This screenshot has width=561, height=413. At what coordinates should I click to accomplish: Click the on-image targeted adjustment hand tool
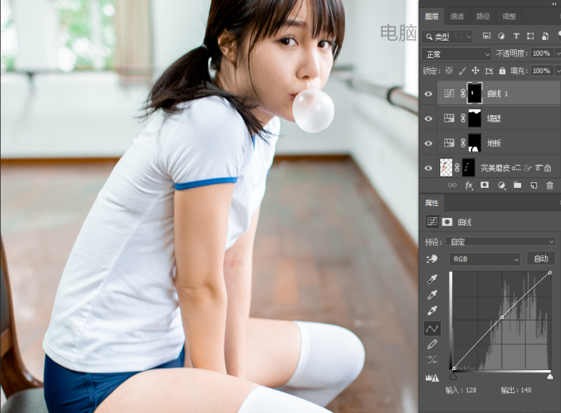(x=433, y=259)
